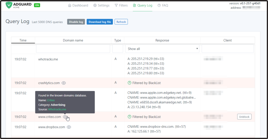Viewport: 268px width, 139px height.
Task: Refresh the query log
Action: click(x=121, y=22)
